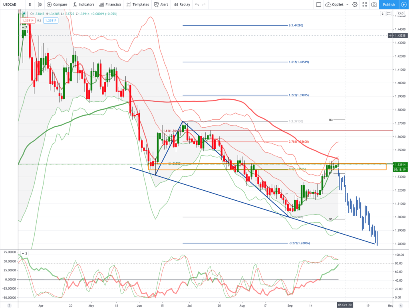
Task: Click the D daily timeframe interval
Action: [30, 5]
